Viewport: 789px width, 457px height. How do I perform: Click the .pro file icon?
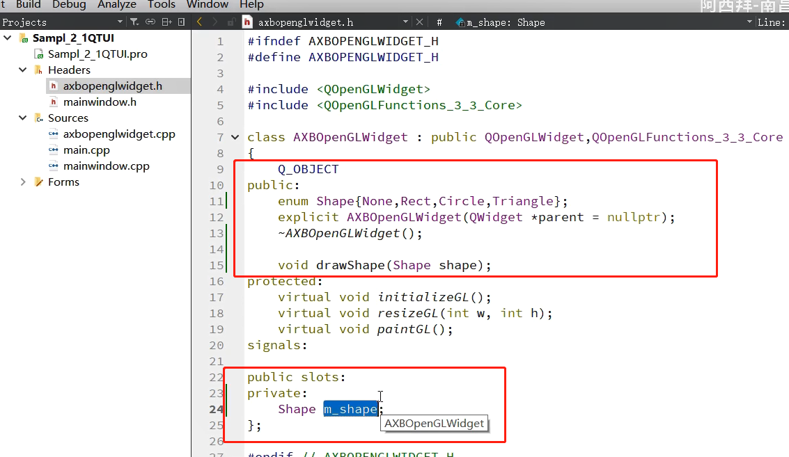(x=39, y=54)
